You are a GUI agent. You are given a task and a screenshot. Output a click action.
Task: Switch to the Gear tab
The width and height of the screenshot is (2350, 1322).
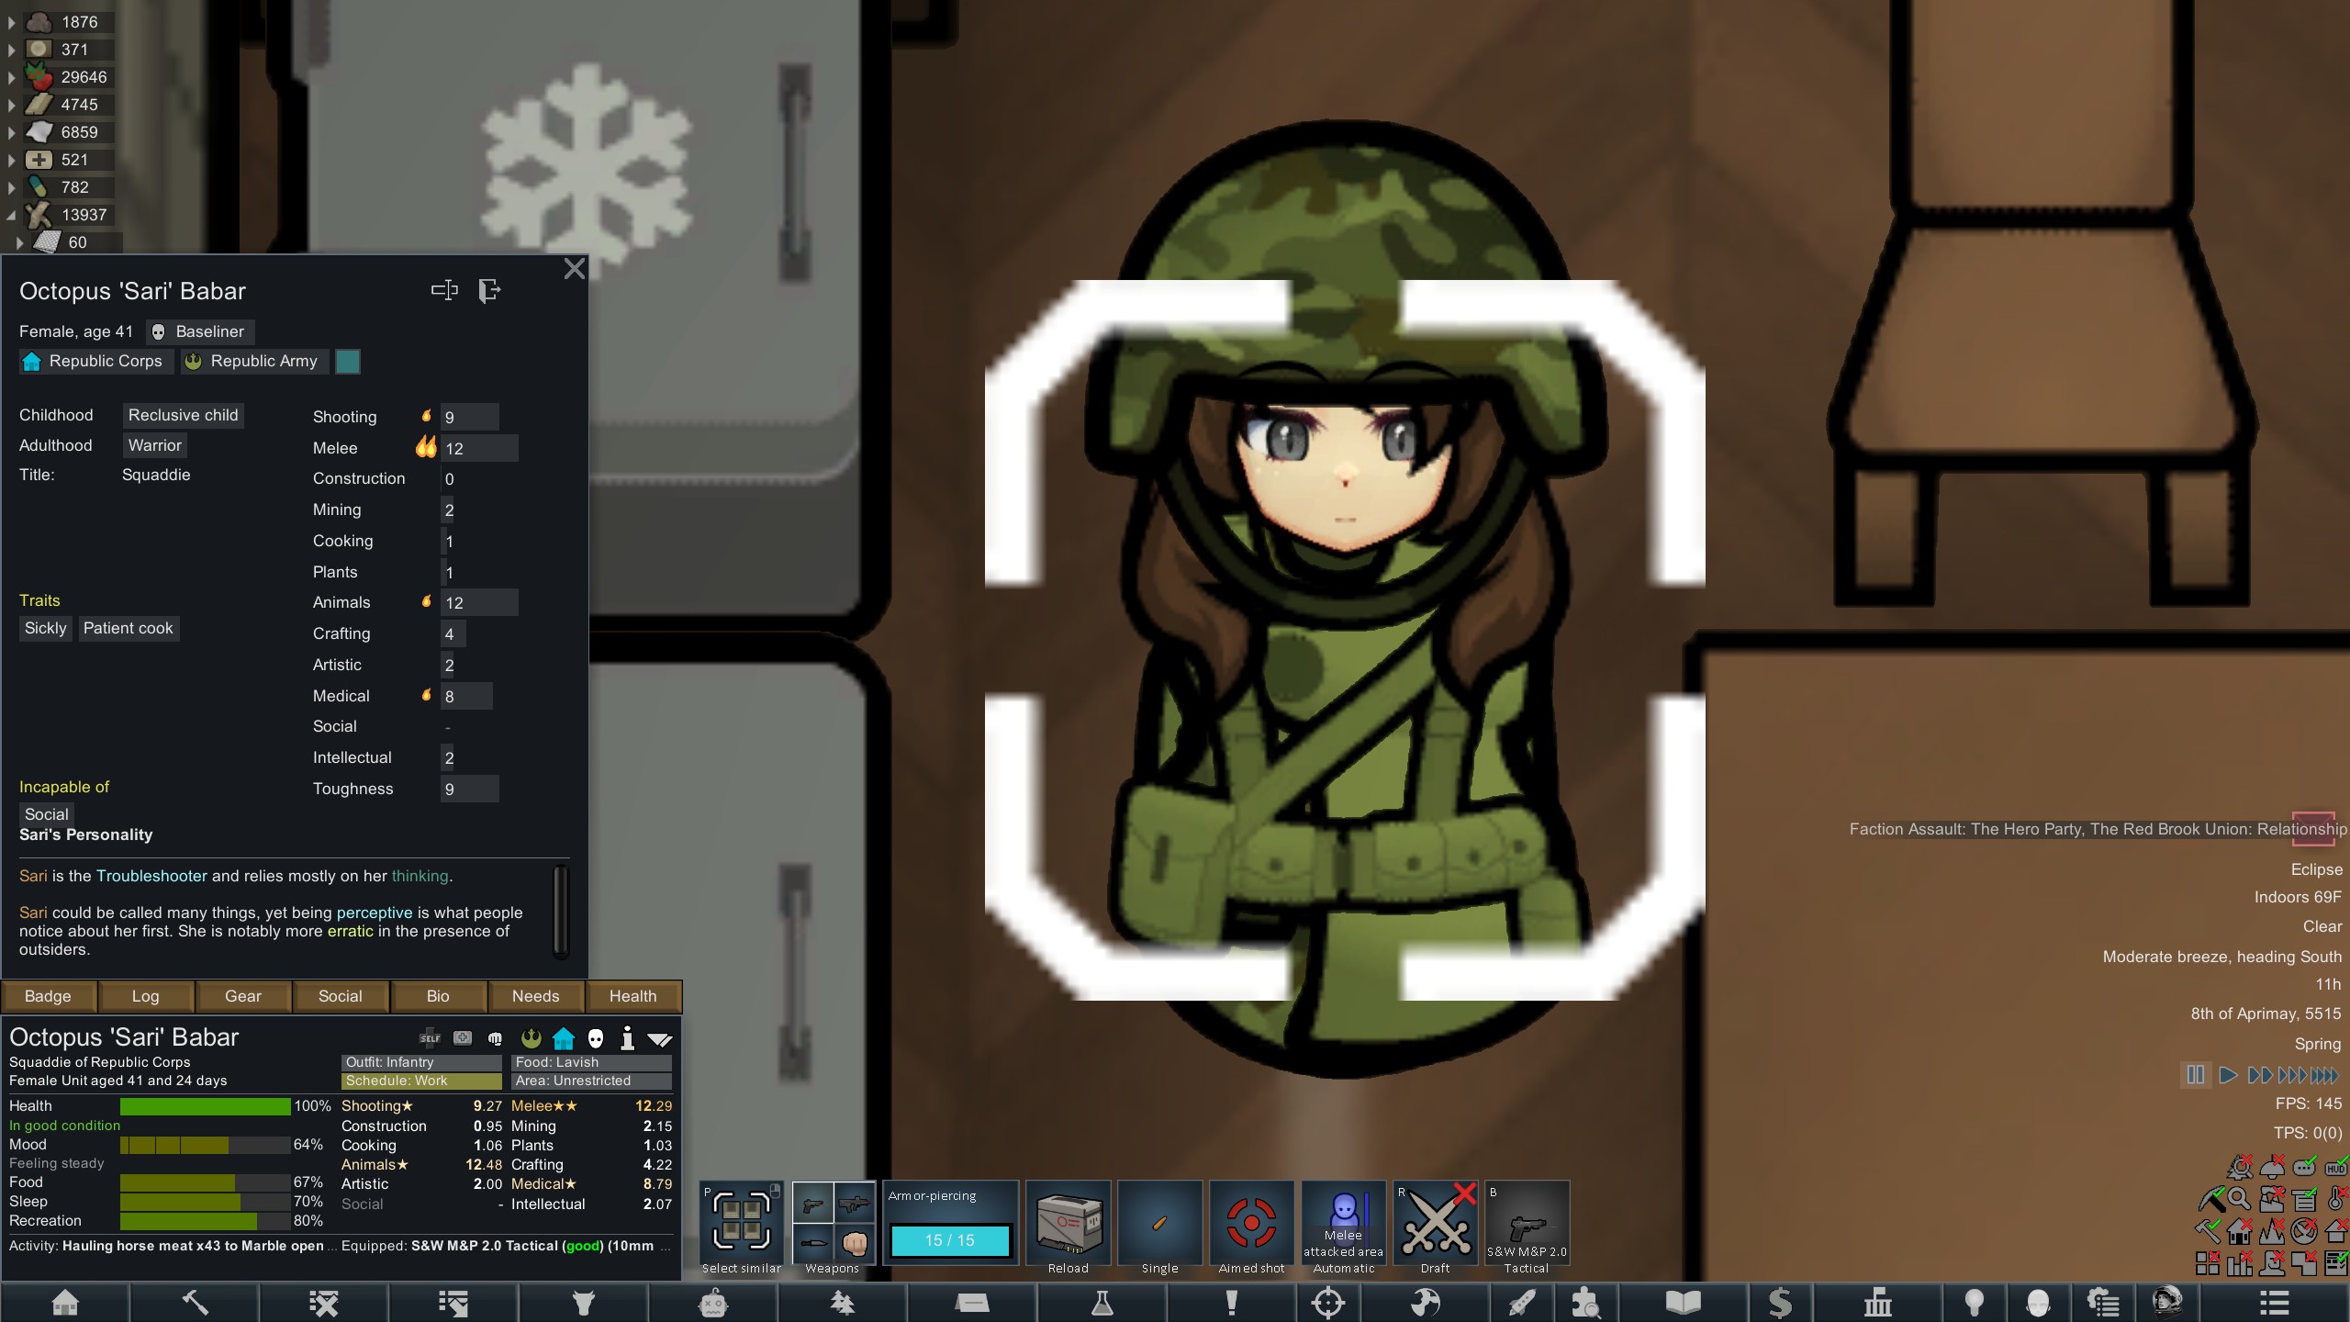[x=242, y=996]
